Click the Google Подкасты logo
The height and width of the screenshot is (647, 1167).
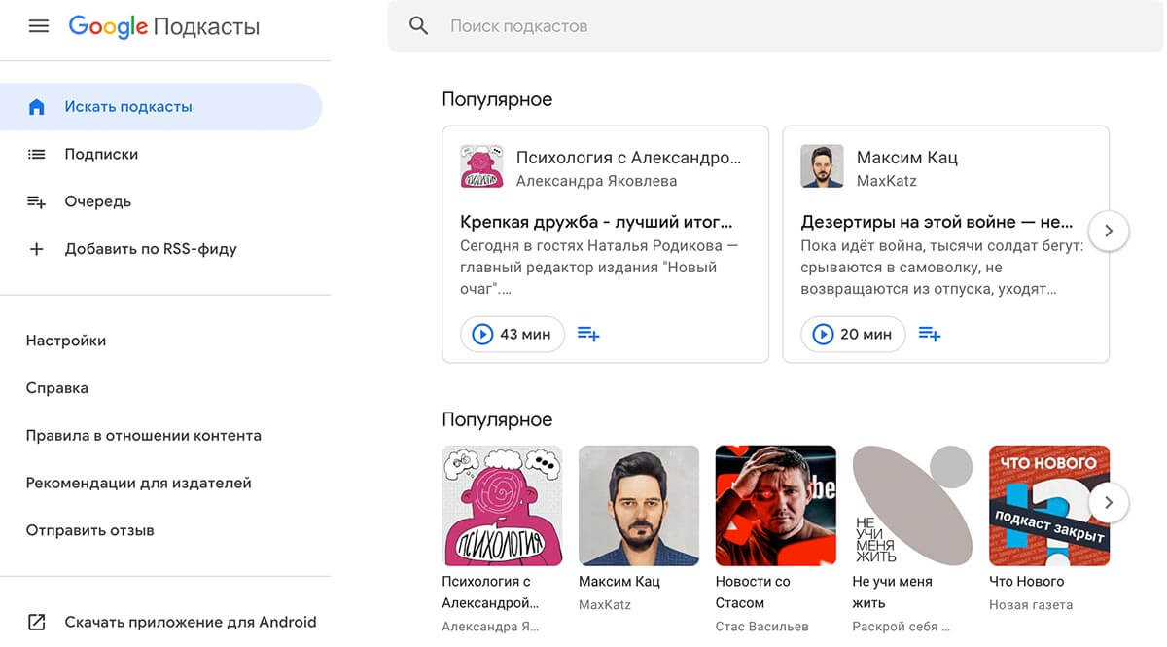click(x=164, y=26)
